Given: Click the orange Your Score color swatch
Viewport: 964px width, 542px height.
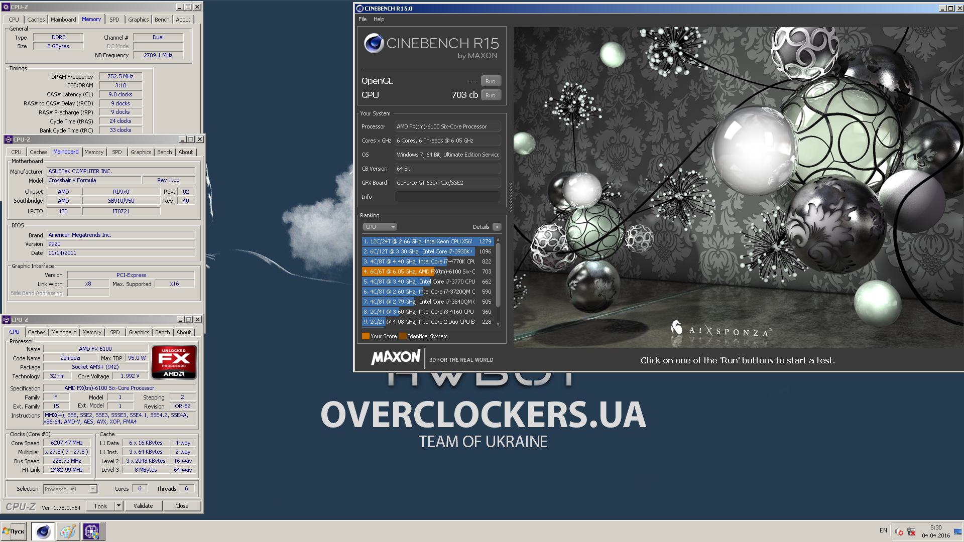Looking at the screenshot, I should pos(366,336).
